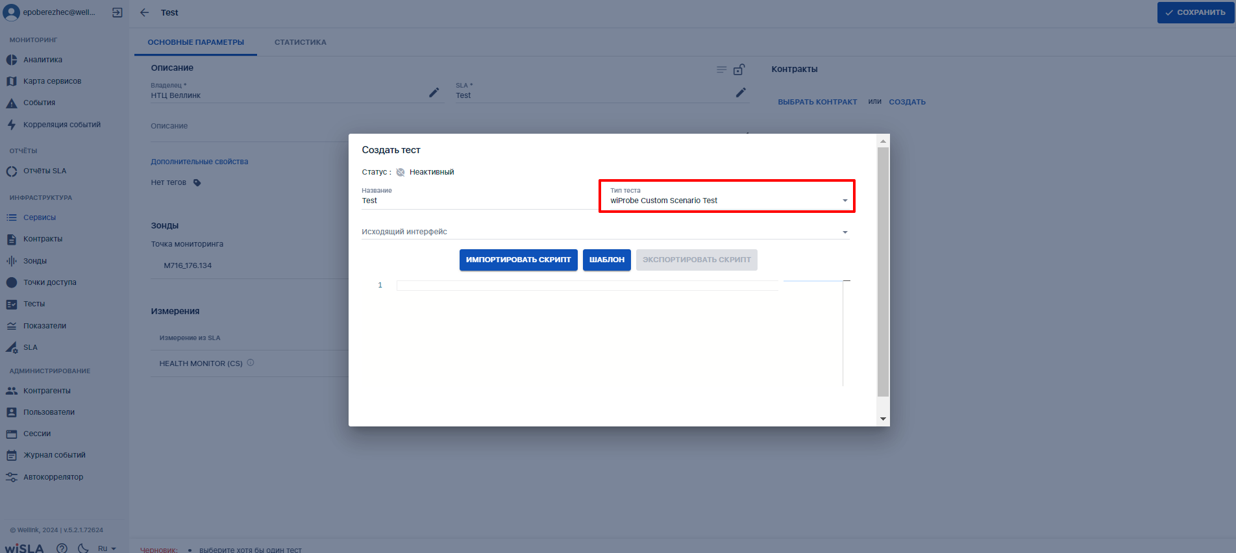Click the Создать contract link
The height and width of the screenshot is (553, 1236).
(907, 102)
